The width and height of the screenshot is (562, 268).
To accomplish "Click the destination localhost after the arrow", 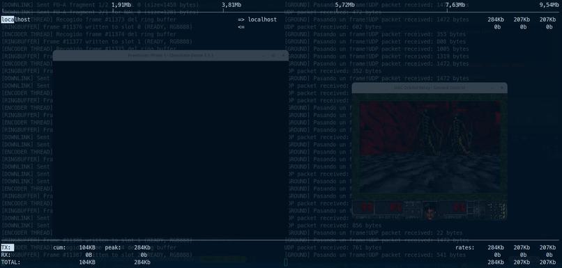I will [x=262, y=19].
